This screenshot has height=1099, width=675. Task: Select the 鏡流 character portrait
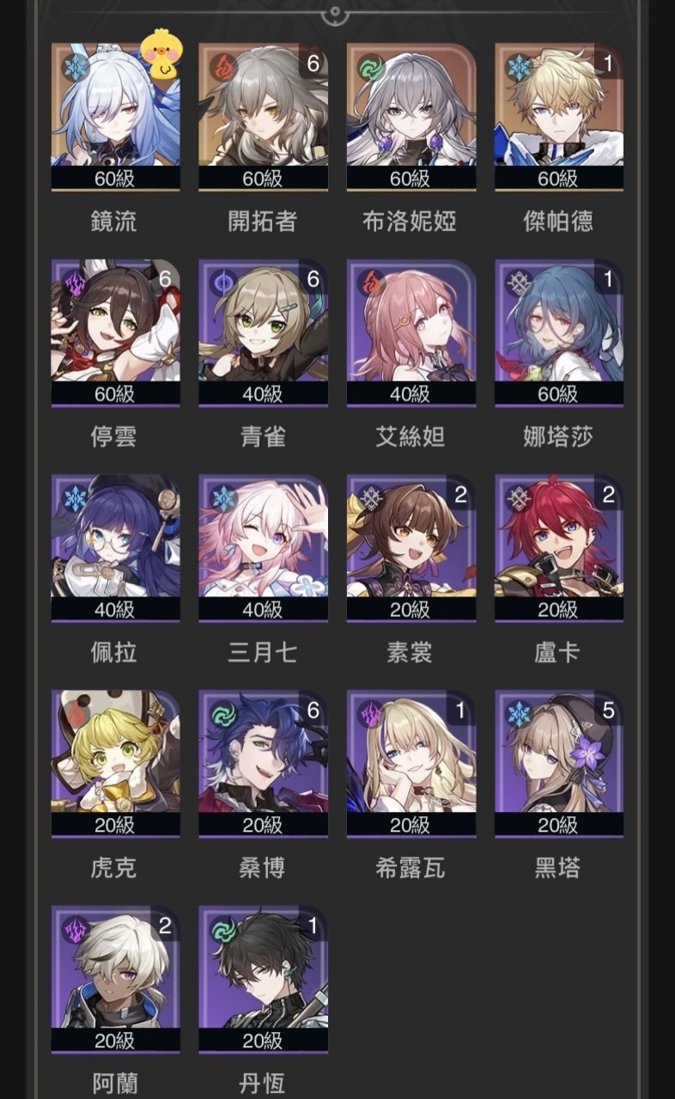[116, 117]
